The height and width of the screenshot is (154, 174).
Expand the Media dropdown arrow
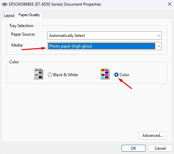tap(159, 46)
